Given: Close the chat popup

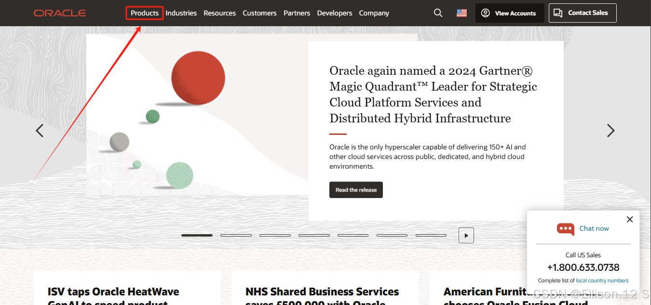Looking at the screenshot, I should click(x=630, y=219).
